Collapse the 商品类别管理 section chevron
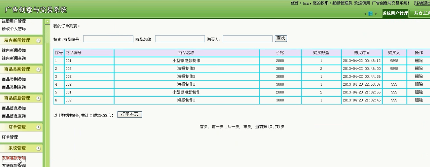The width and height of the screenshot is (430, 167). point(39,69)
